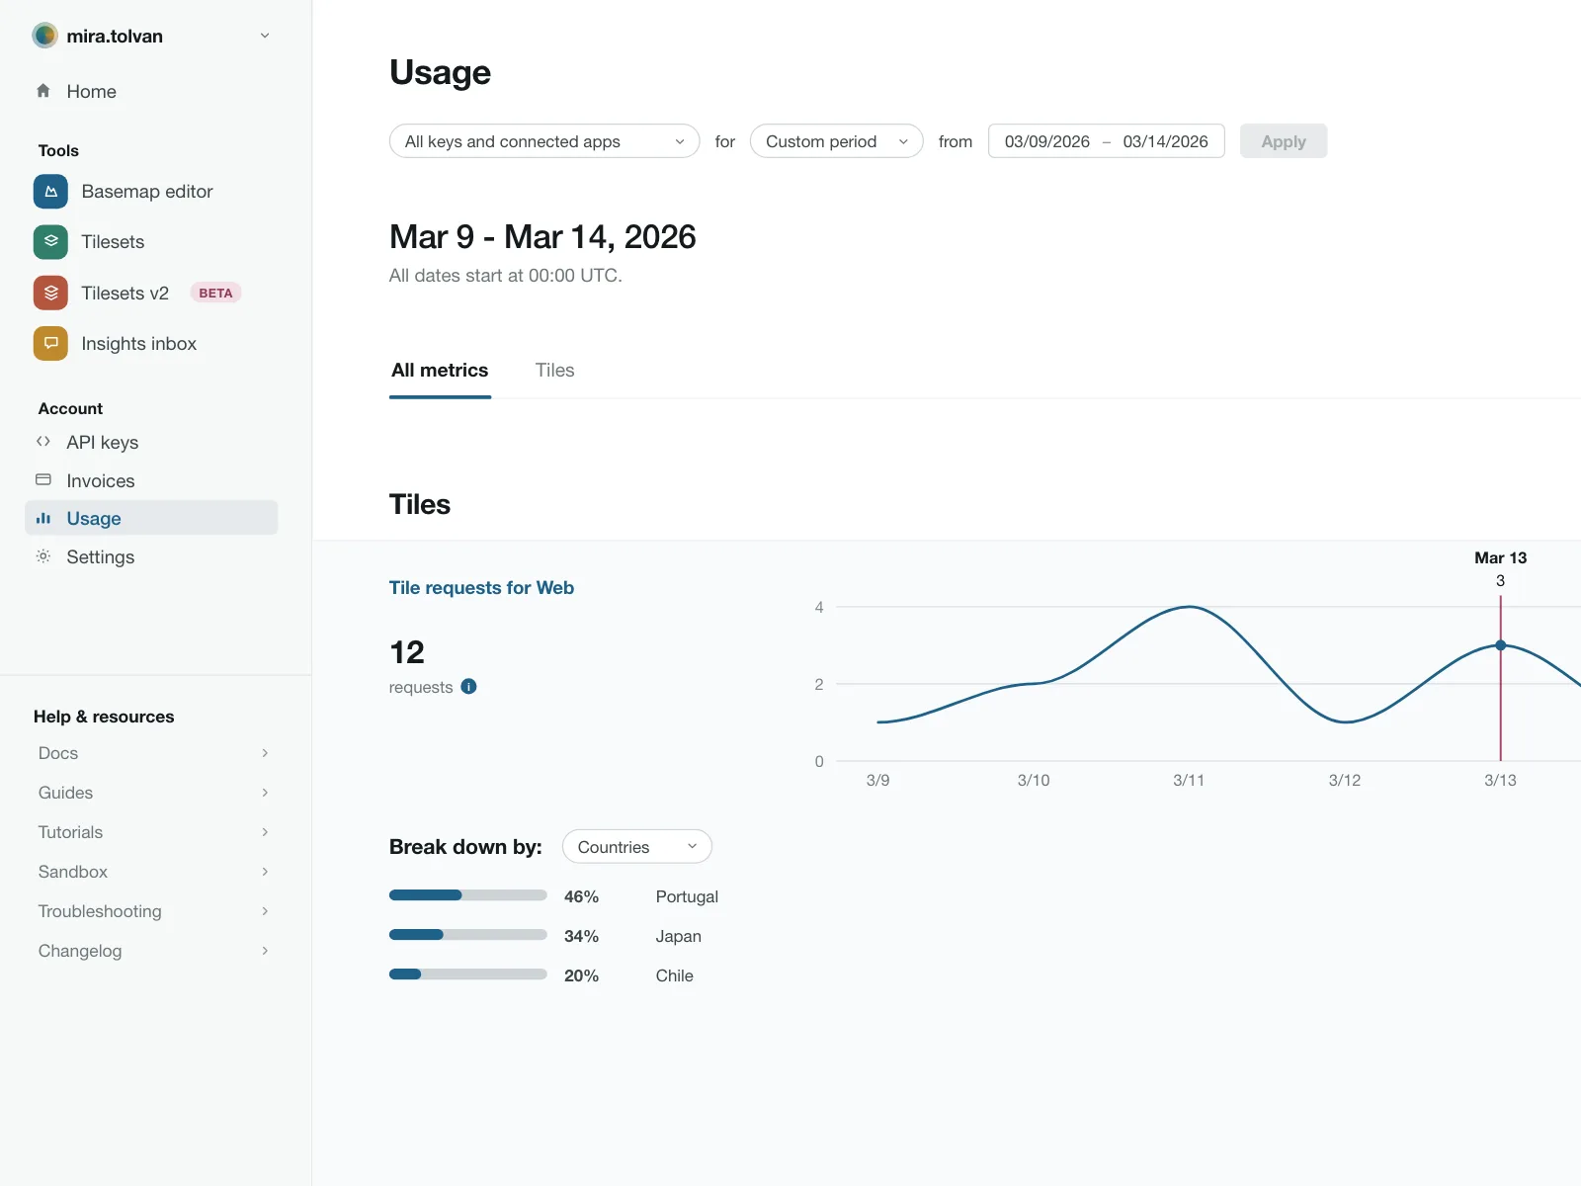Select Usage in the Account section

[151, 518]
